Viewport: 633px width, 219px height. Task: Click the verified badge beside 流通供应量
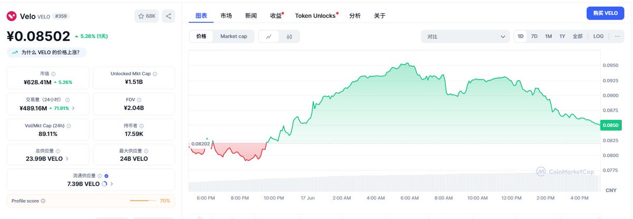pos(107,176)
